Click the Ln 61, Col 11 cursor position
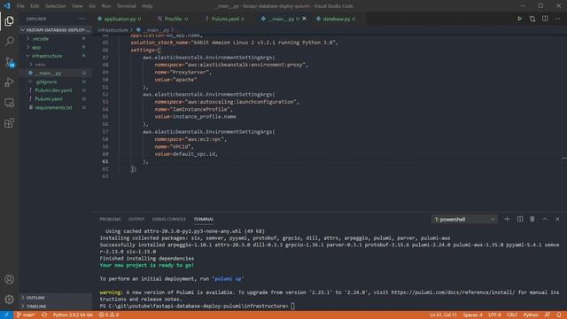The width and height of the screenshot is (567, 319). pyautogui.click(x=443, y=315)
